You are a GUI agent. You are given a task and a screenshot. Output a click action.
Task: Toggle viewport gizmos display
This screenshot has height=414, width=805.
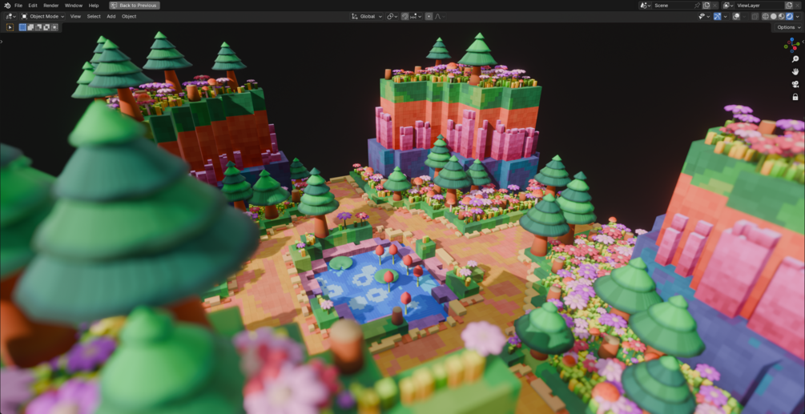[x=717, y=17]
